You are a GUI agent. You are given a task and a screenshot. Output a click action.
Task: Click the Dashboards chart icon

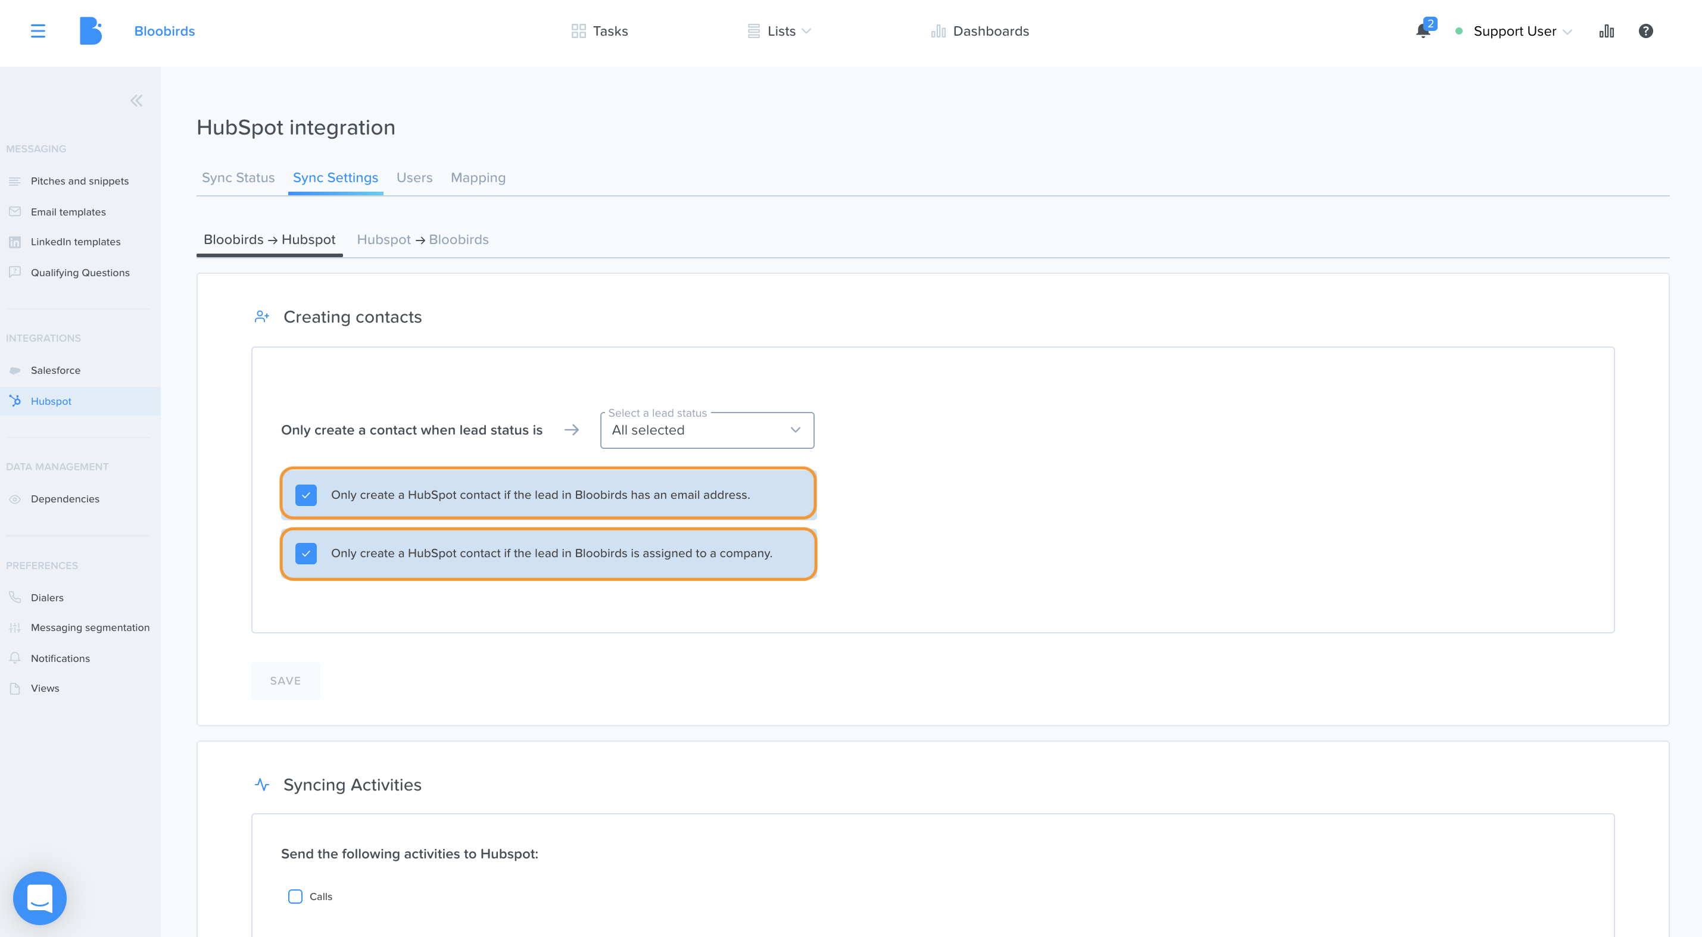pos(938,31)
